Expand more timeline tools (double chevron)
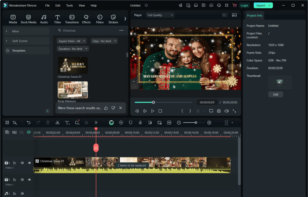 (x=96, y=123)
